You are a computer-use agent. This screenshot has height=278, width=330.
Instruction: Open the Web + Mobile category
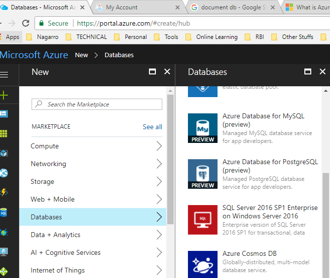(x=53, y=199)
